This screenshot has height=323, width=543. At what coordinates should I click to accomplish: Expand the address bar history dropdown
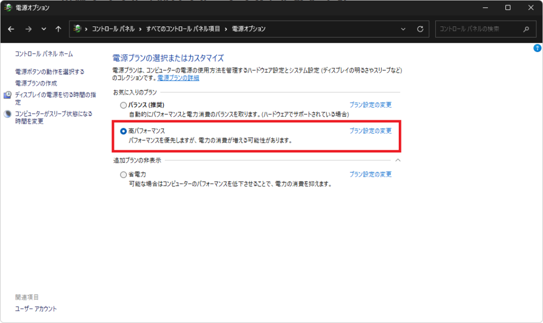[x=404, y=29]
